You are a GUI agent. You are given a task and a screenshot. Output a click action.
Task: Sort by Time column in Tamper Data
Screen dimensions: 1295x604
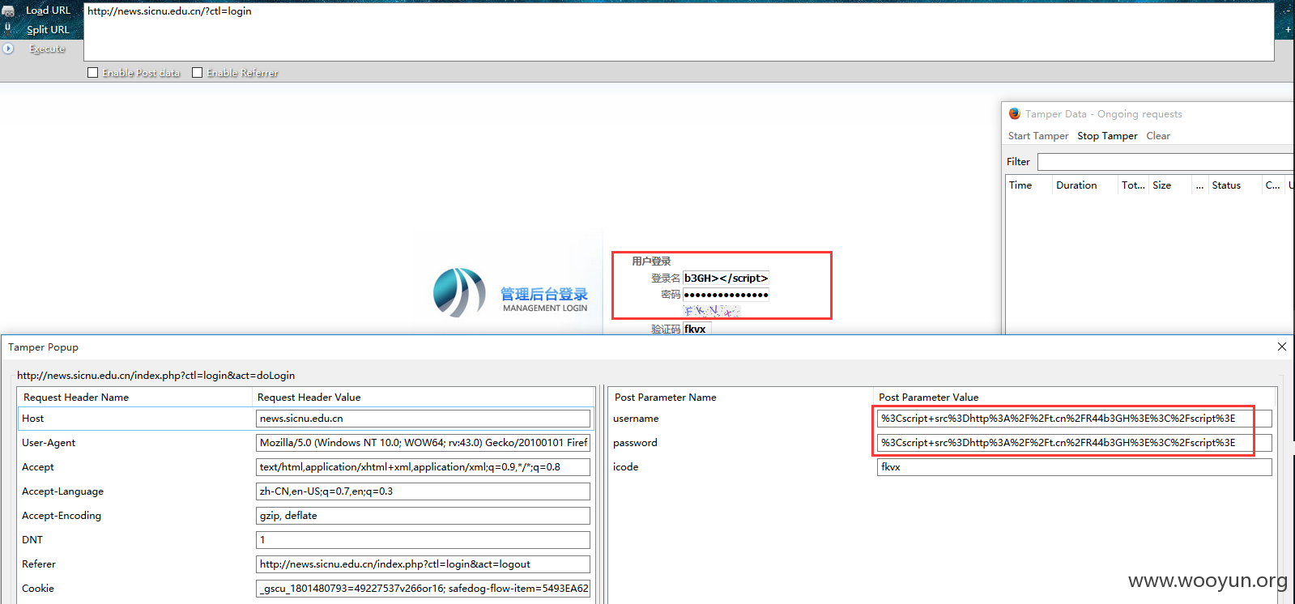1028,185
